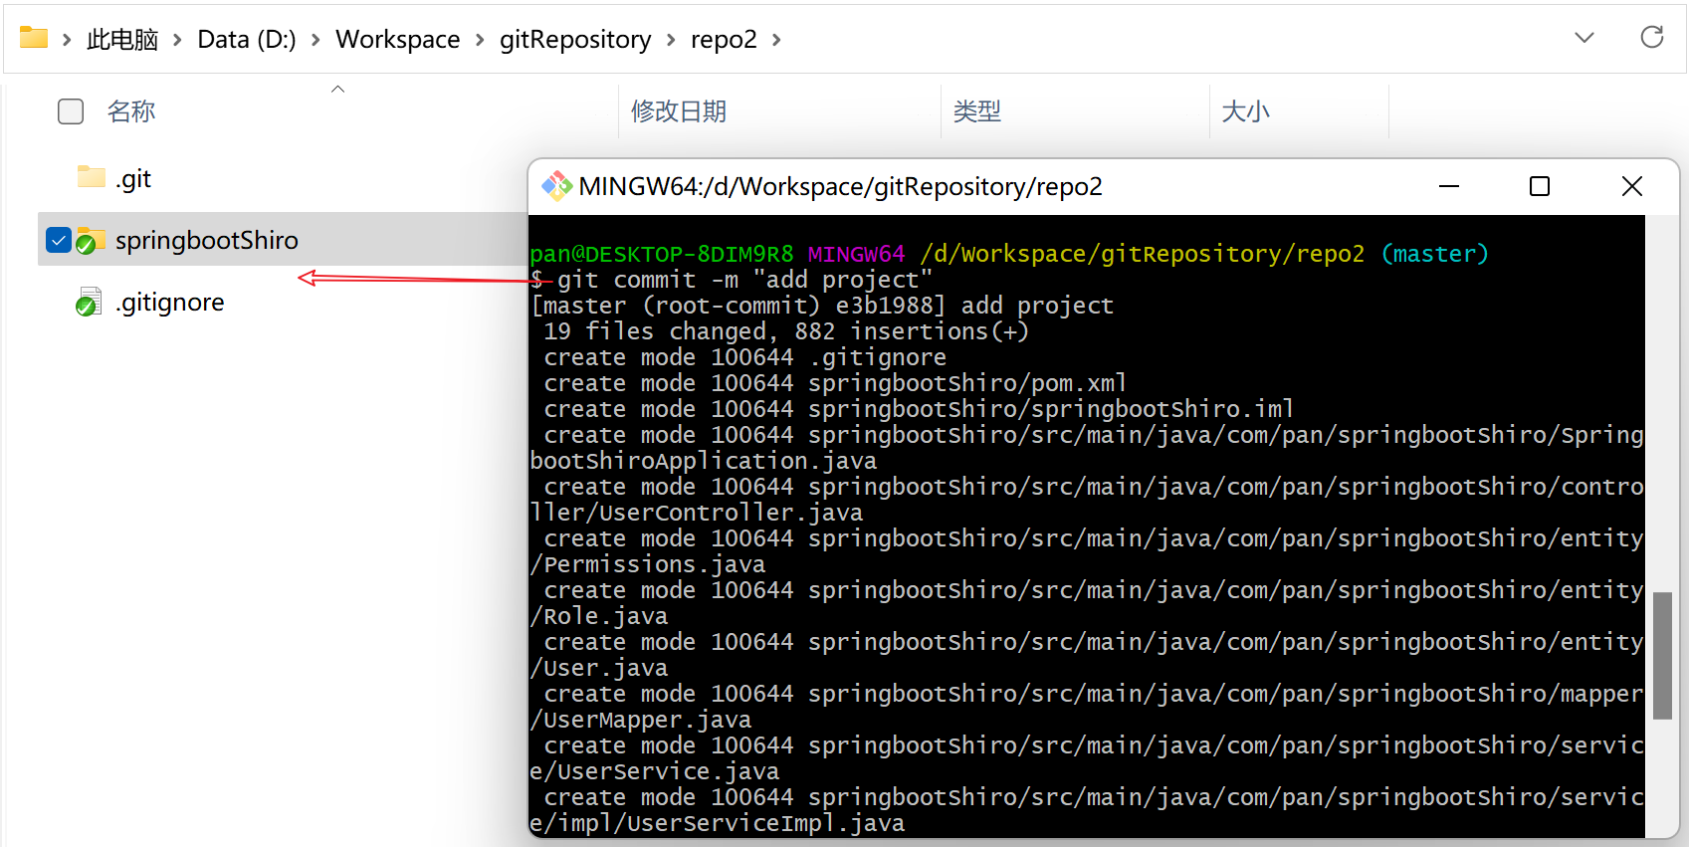This screenshot has width=1689, height=847.
Task: Click the folder icon in the address bar
Action: [34, 39]
